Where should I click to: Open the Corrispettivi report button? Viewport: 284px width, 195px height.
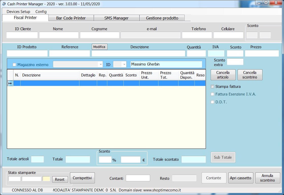click(x=82, y=178)
